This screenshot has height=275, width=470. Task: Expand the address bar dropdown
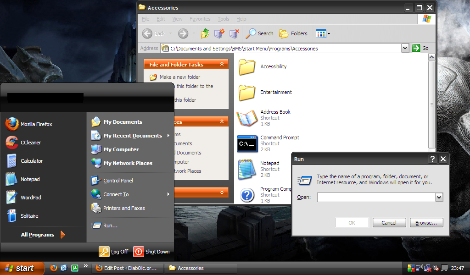click(405, 48)
